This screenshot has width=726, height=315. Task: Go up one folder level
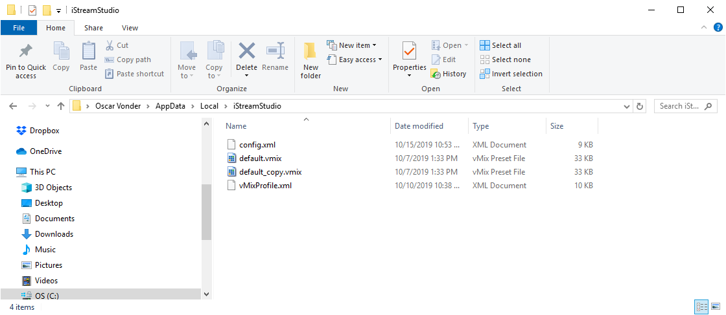61,106
